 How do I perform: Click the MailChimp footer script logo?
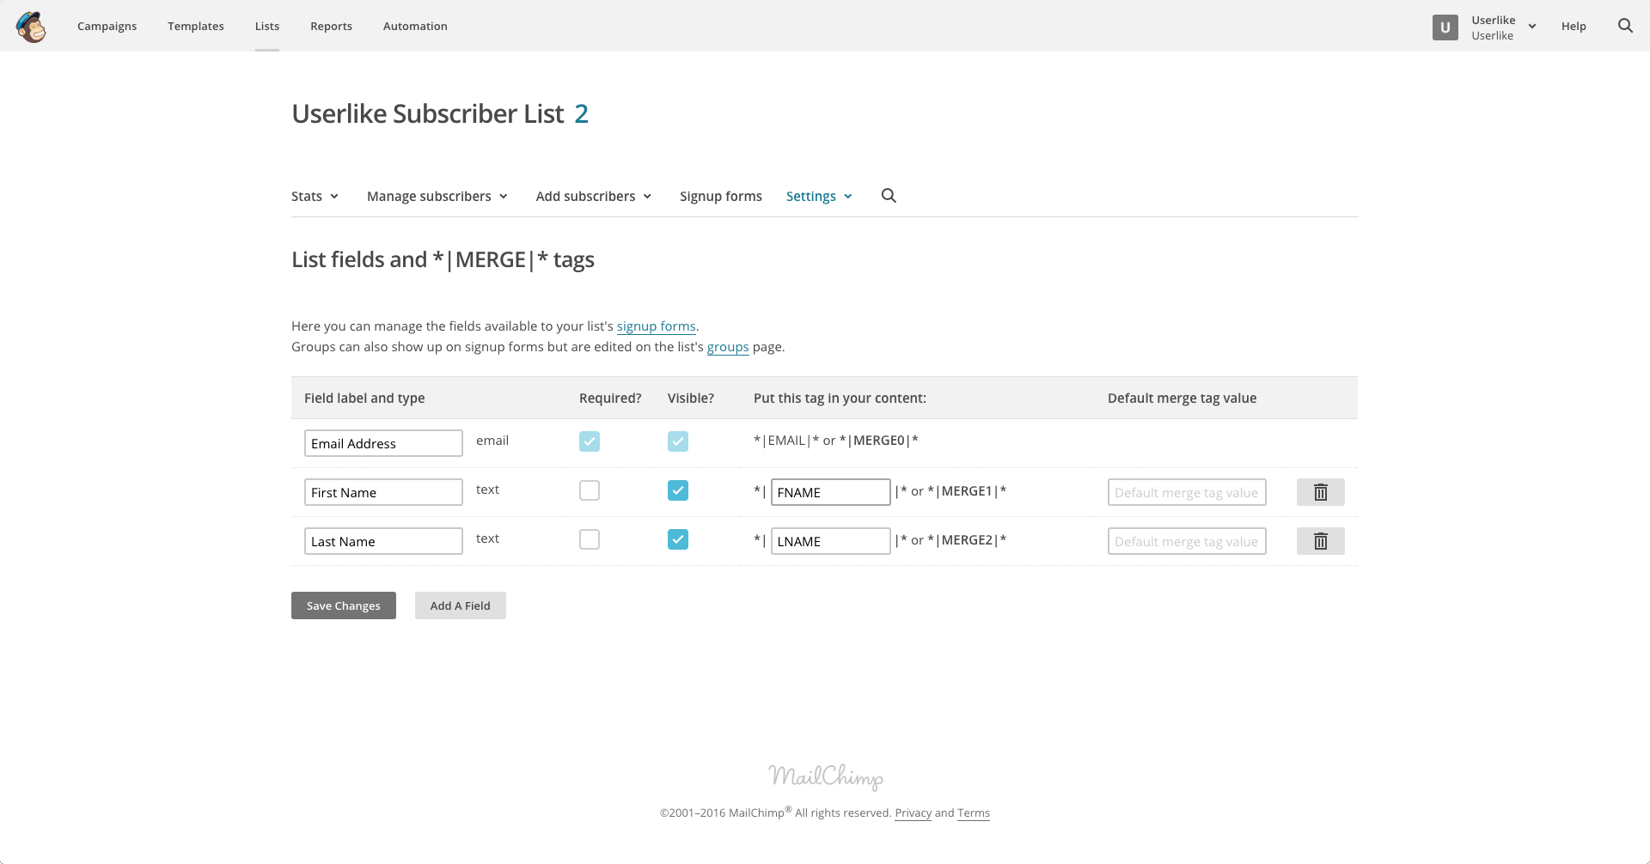click(x=825, y=776)
